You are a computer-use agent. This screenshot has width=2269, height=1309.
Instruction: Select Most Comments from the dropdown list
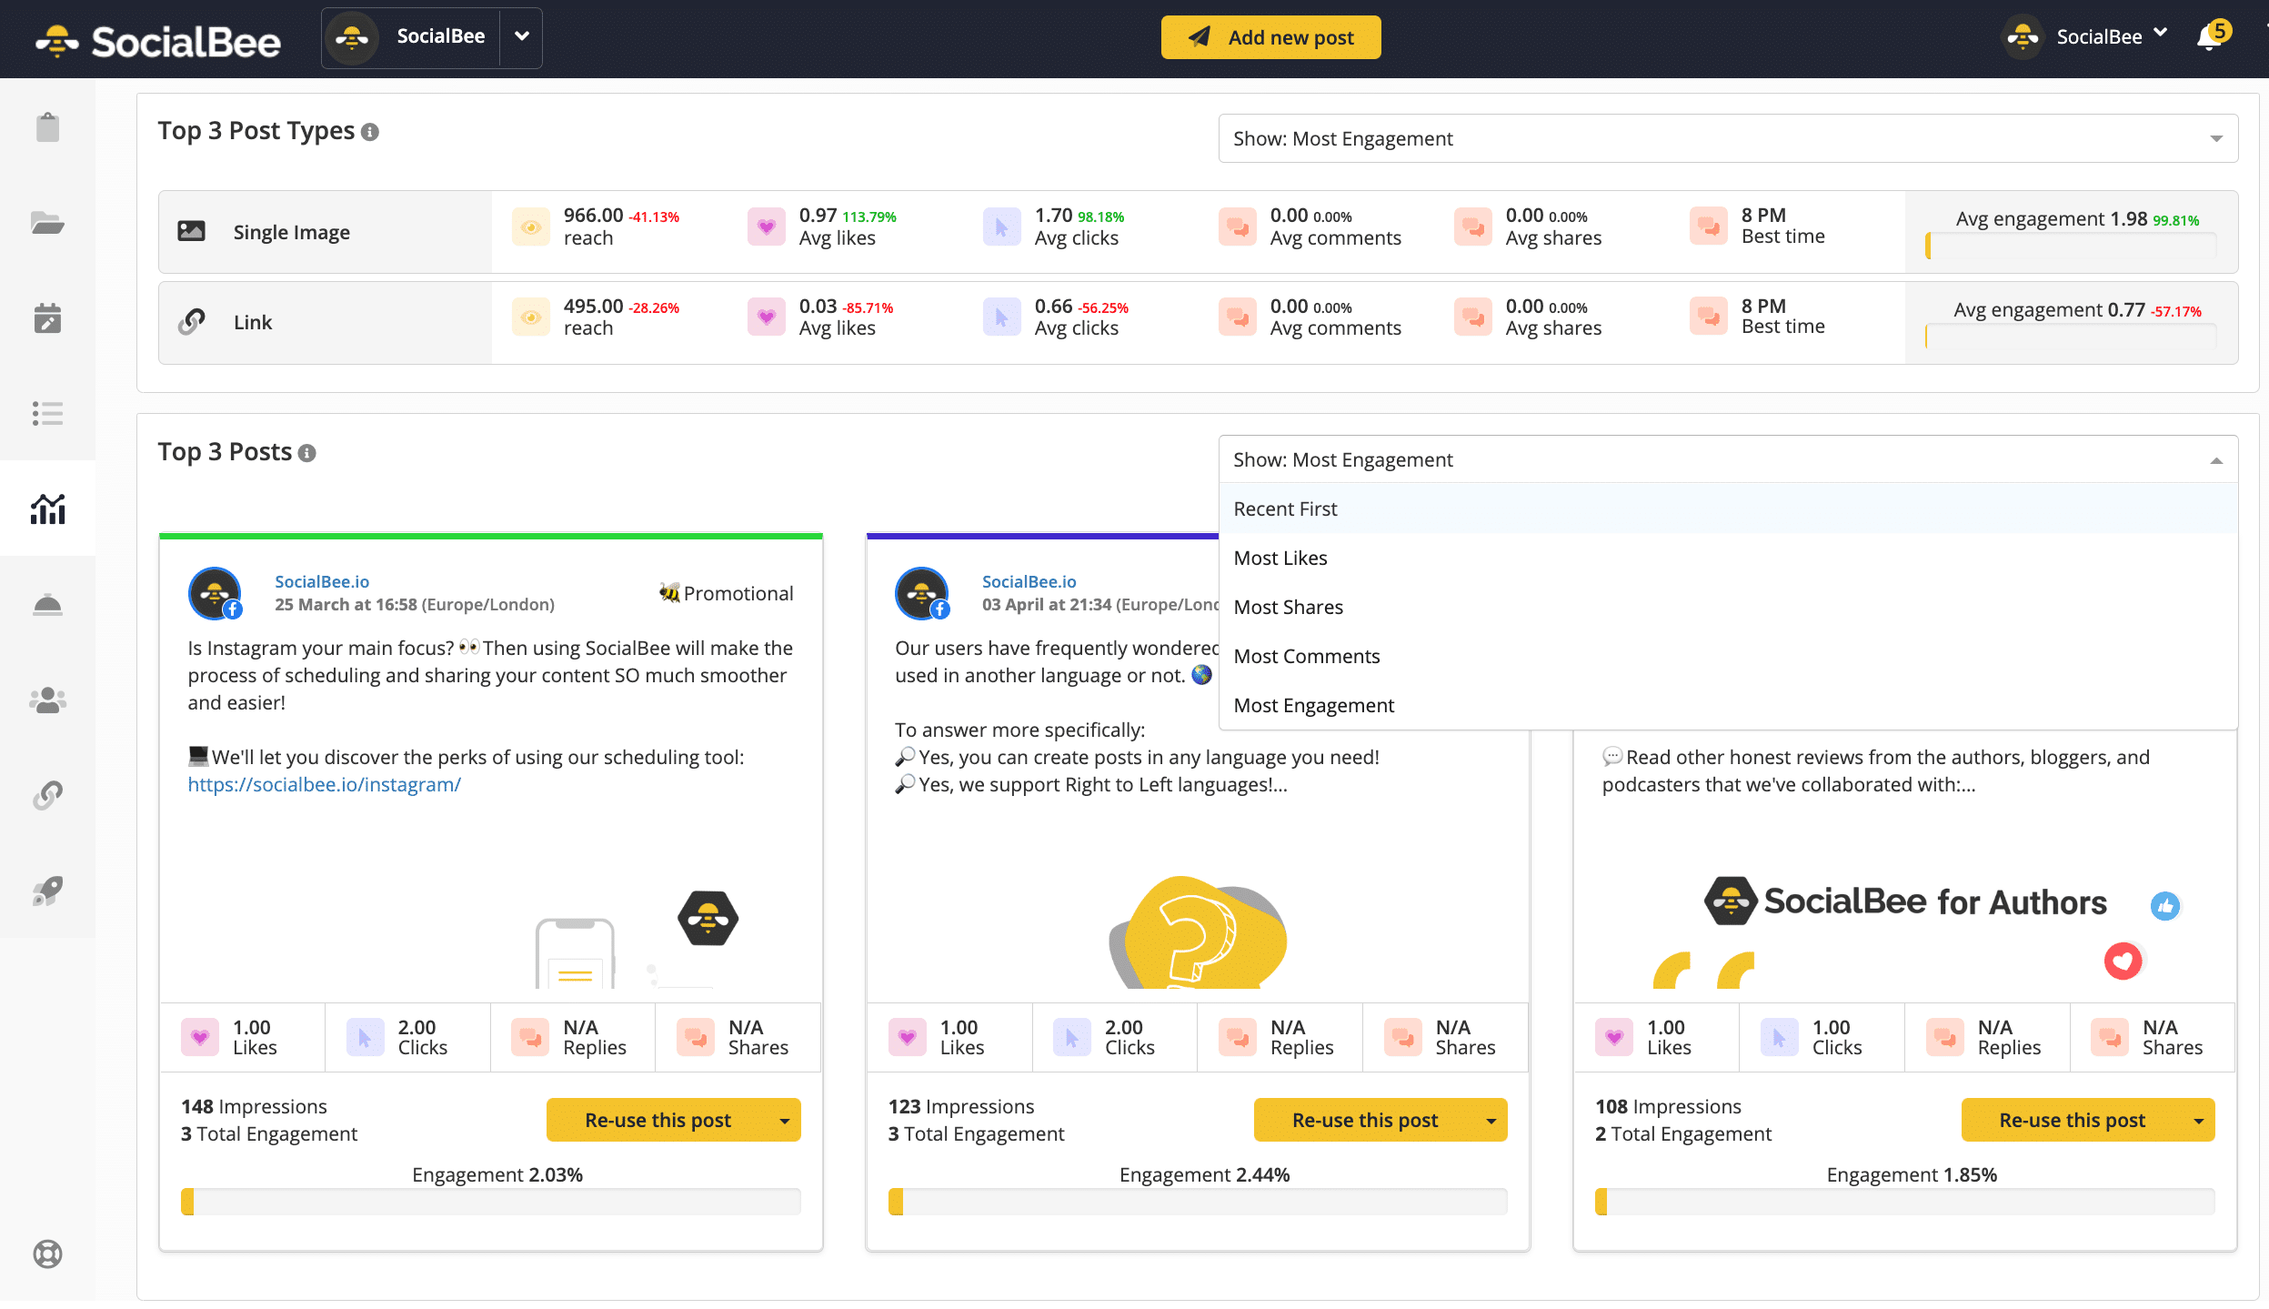(x=1728, y=656)
